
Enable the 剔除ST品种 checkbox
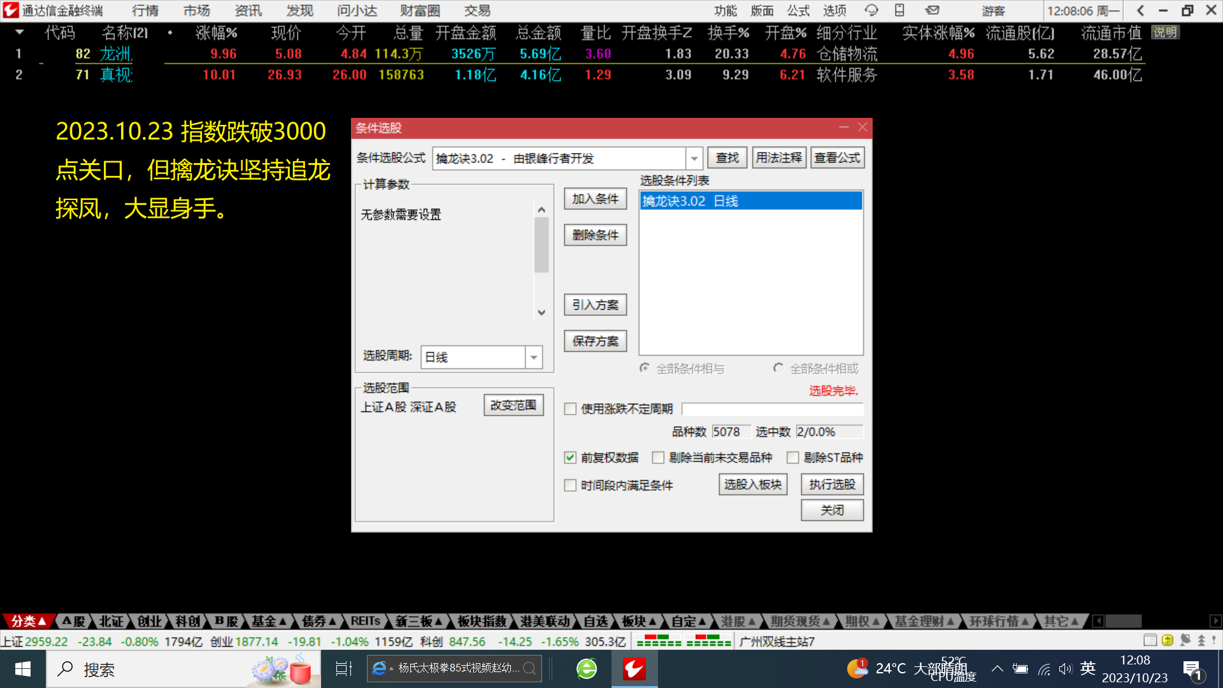point(792,457)
